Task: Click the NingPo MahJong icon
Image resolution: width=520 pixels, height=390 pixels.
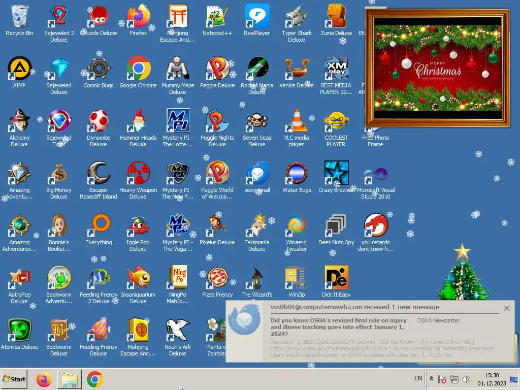Action: (x=177, y=278)
